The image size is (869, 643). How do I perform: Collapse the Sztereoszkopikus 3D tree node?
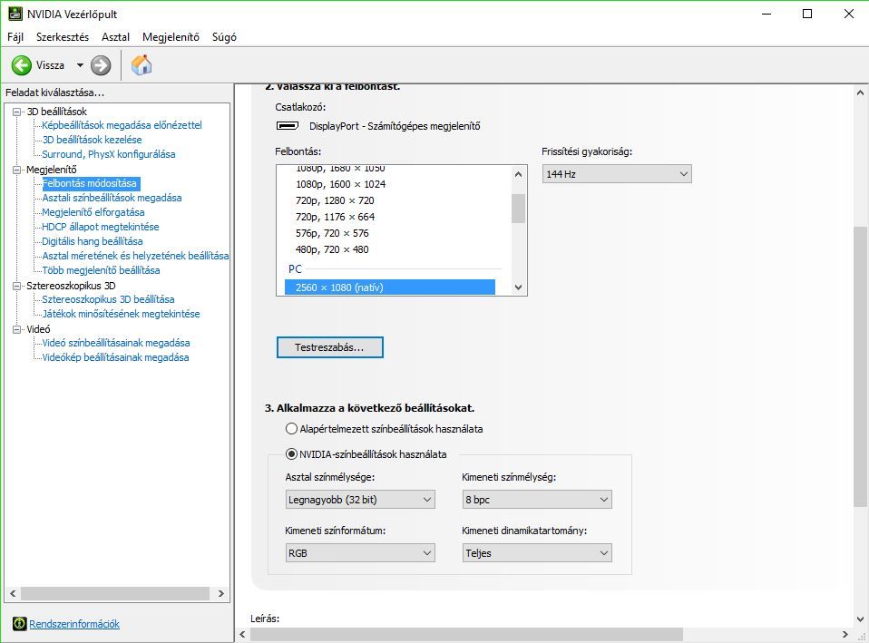[17, 286]
